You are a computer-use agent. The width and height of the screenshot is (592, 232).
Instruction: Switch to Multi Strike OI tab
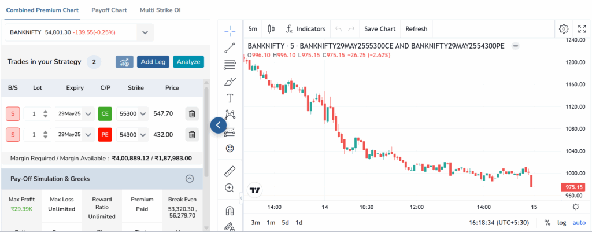[160, 10]
